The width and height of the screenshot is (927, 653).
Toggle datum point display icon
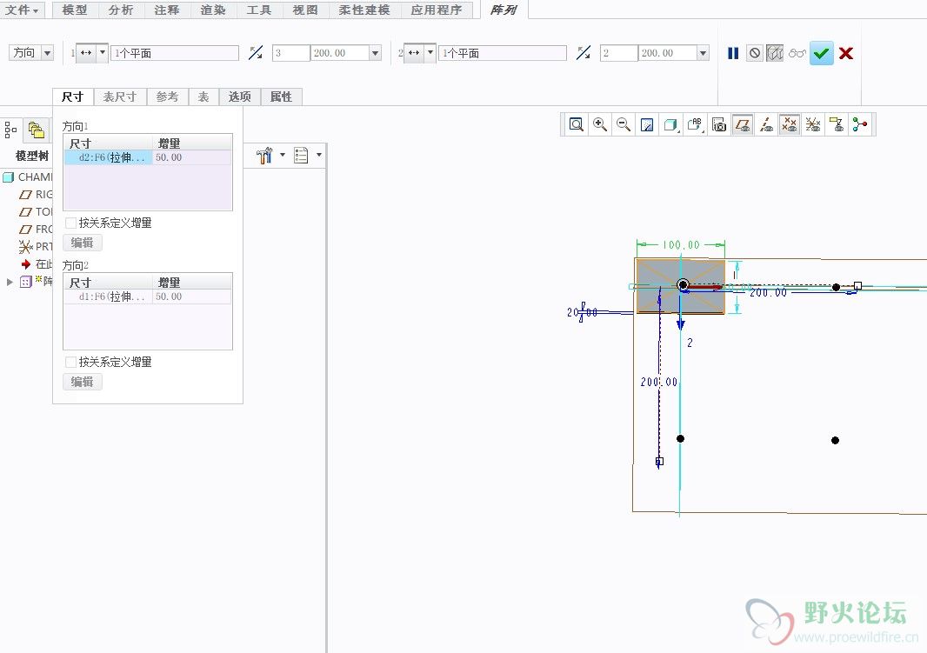[x=790, y=124]
